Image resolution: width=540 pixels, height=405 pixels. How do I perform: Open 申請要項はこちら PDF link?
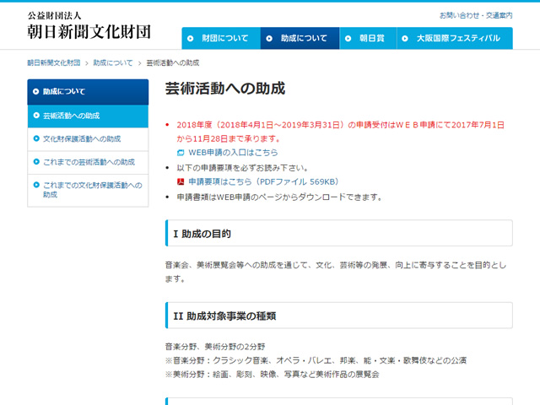coord(264,182)
